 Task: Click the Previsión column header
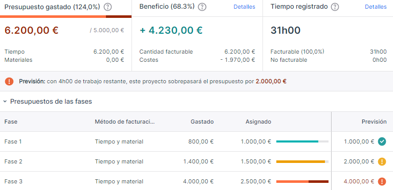click(x=374, y=122)
